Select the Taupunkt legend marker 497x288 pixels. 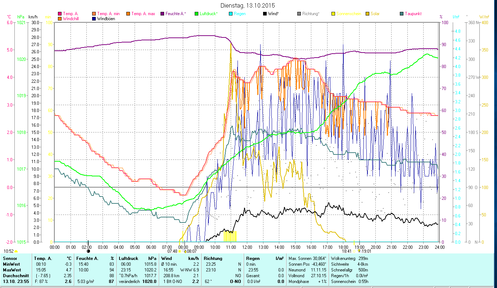tap(402, 14)
